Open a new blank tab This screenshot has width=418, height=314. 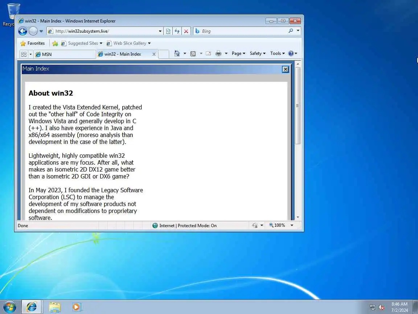(x=164, y=54)
